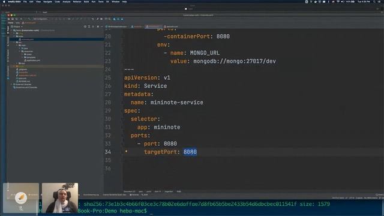
Task: Open Project panel gear settings
Action: 98,26
